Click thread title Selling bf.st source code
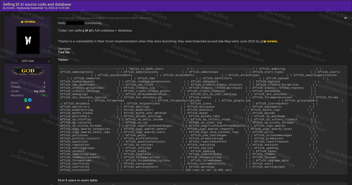 click(x=37, y=4)
